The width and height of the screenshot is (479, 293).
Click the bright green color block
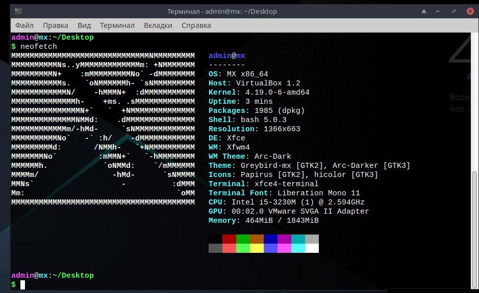coord(243,248)
